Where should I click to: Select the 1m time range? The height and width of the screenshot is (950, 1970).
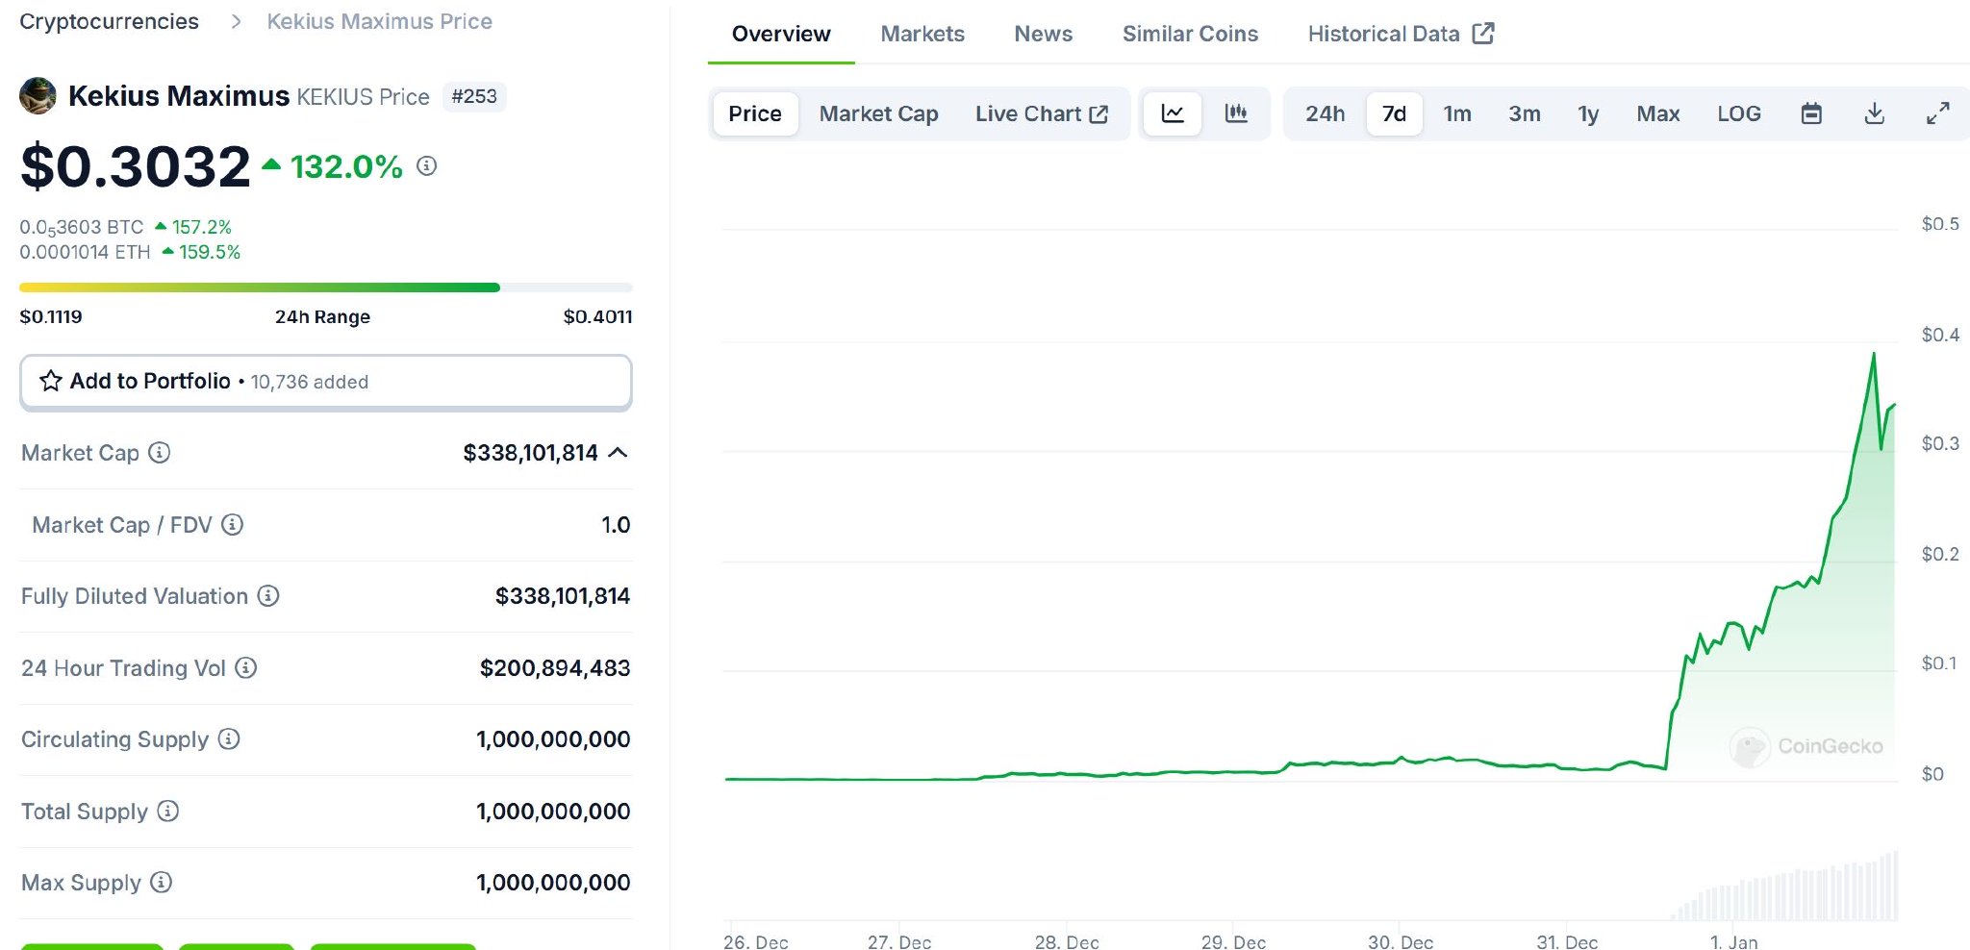point(1456,113)
